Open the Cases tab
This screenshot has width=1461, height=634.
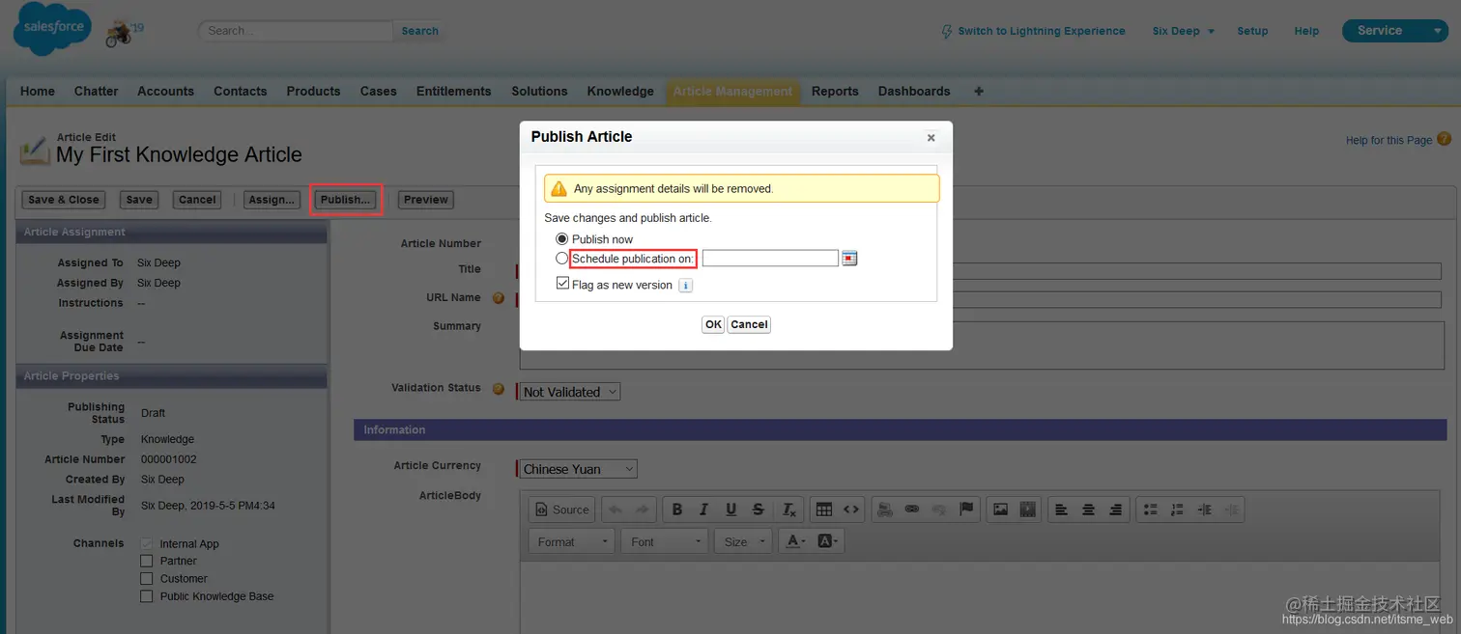pos(378,91)
